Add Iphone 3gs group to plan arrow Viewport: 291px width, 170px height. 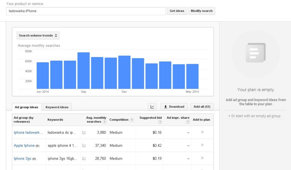click(202, 158)
